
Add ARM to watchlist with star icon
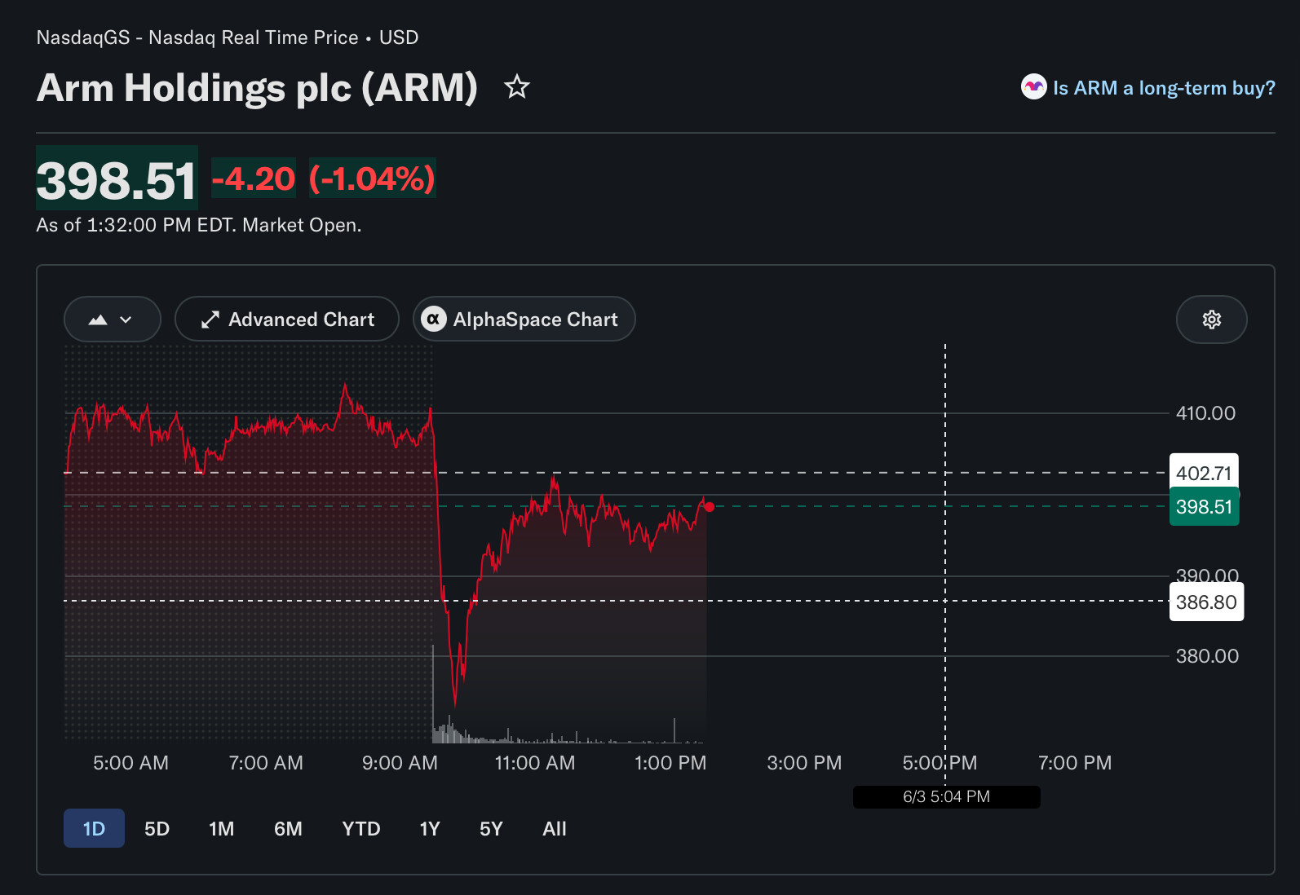click(x=517, y=86)
